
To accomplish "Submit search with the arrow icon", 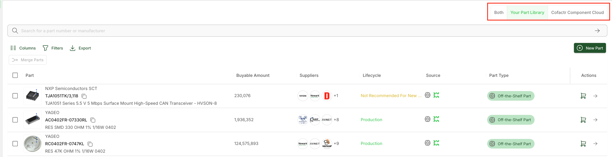I will point(597,31).
